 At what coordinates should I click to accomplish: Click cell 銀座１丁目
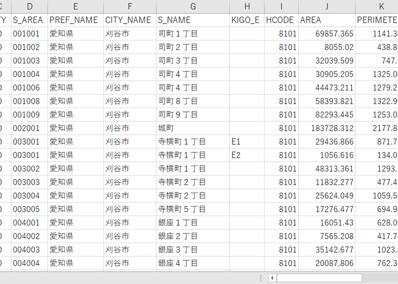tap(193, 222)
